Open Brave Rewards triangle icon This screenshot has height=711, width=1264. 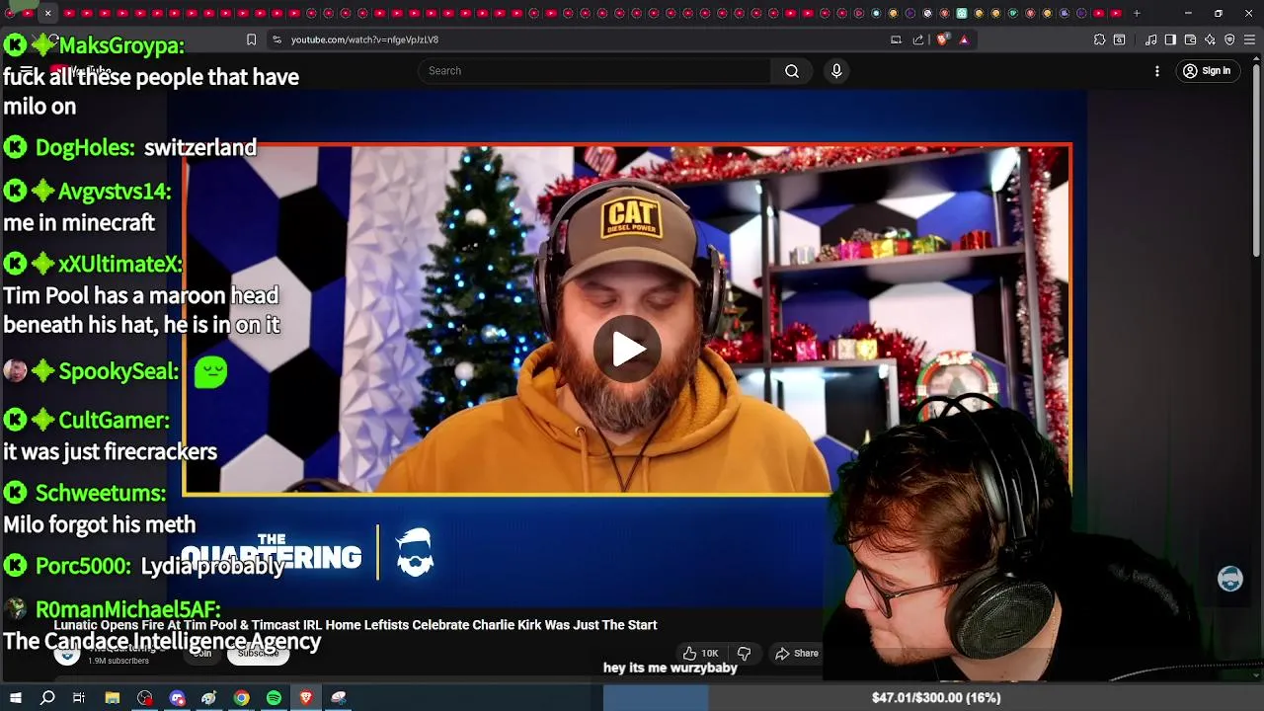pos(964,39)
